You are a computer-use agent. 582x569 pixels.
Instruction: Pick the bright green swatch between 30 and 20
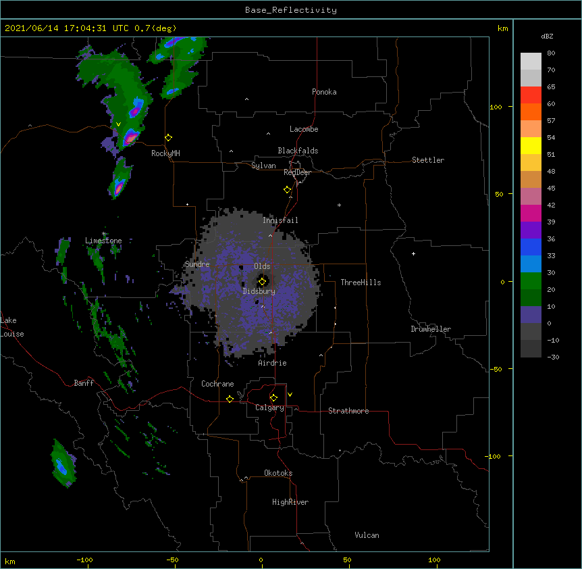point(531,281)
